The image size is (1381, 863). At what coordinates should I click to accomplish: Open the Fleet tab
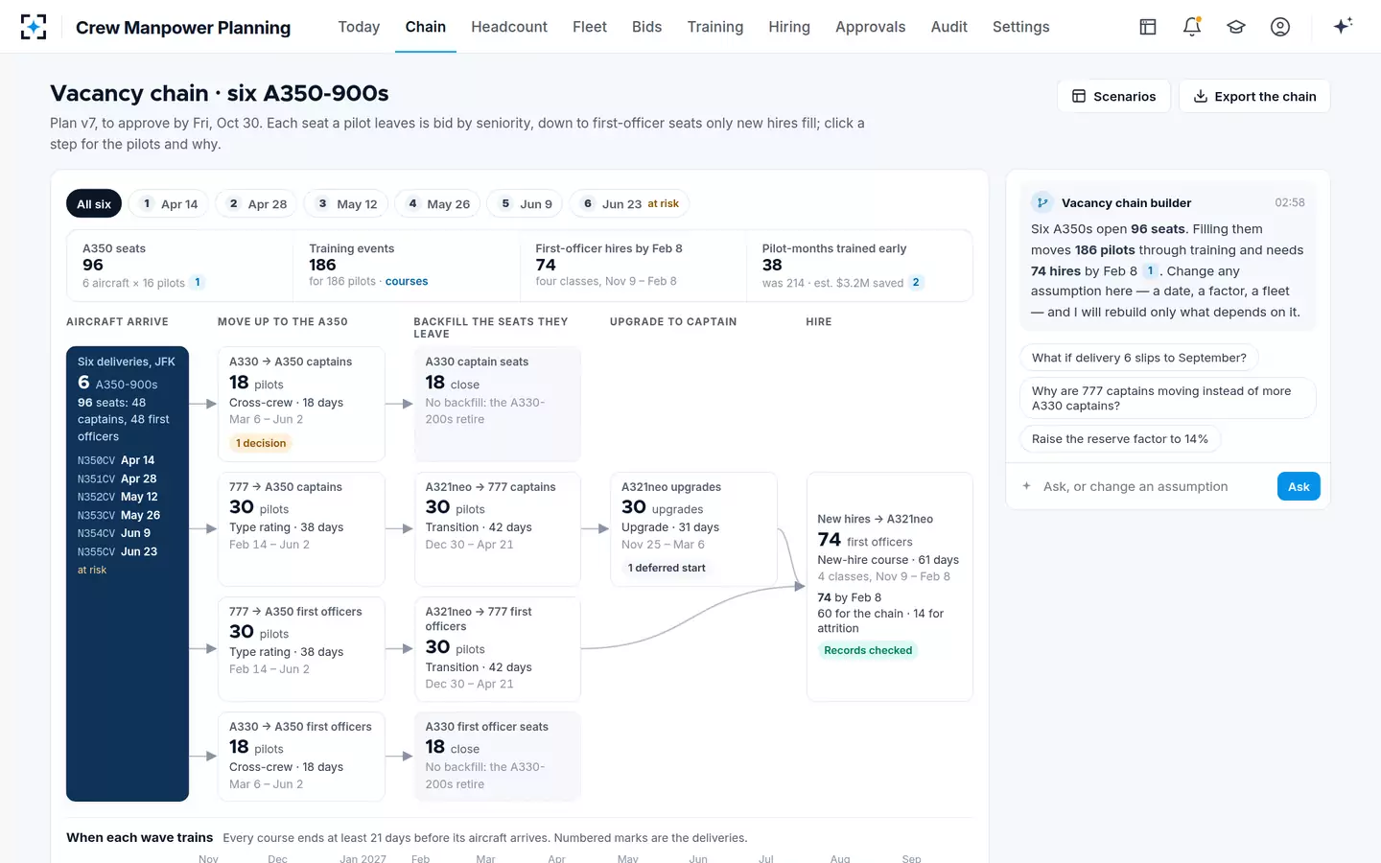tap(590, 27)
